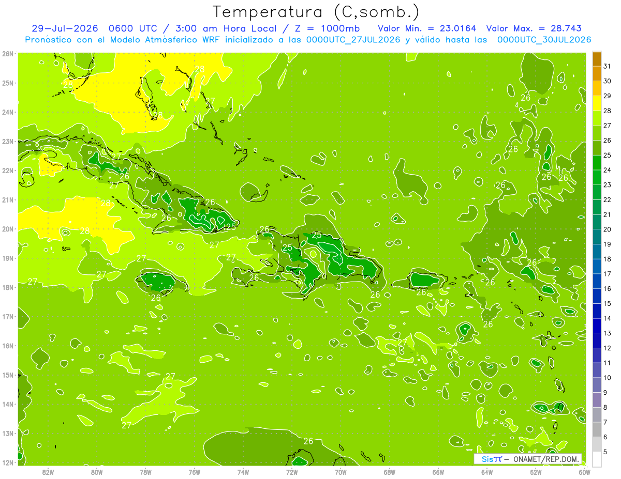The width and height of the screenshot is (621, 479).
Task: Click the '22N' latitude axis label
Action: (x=7, y=171)
